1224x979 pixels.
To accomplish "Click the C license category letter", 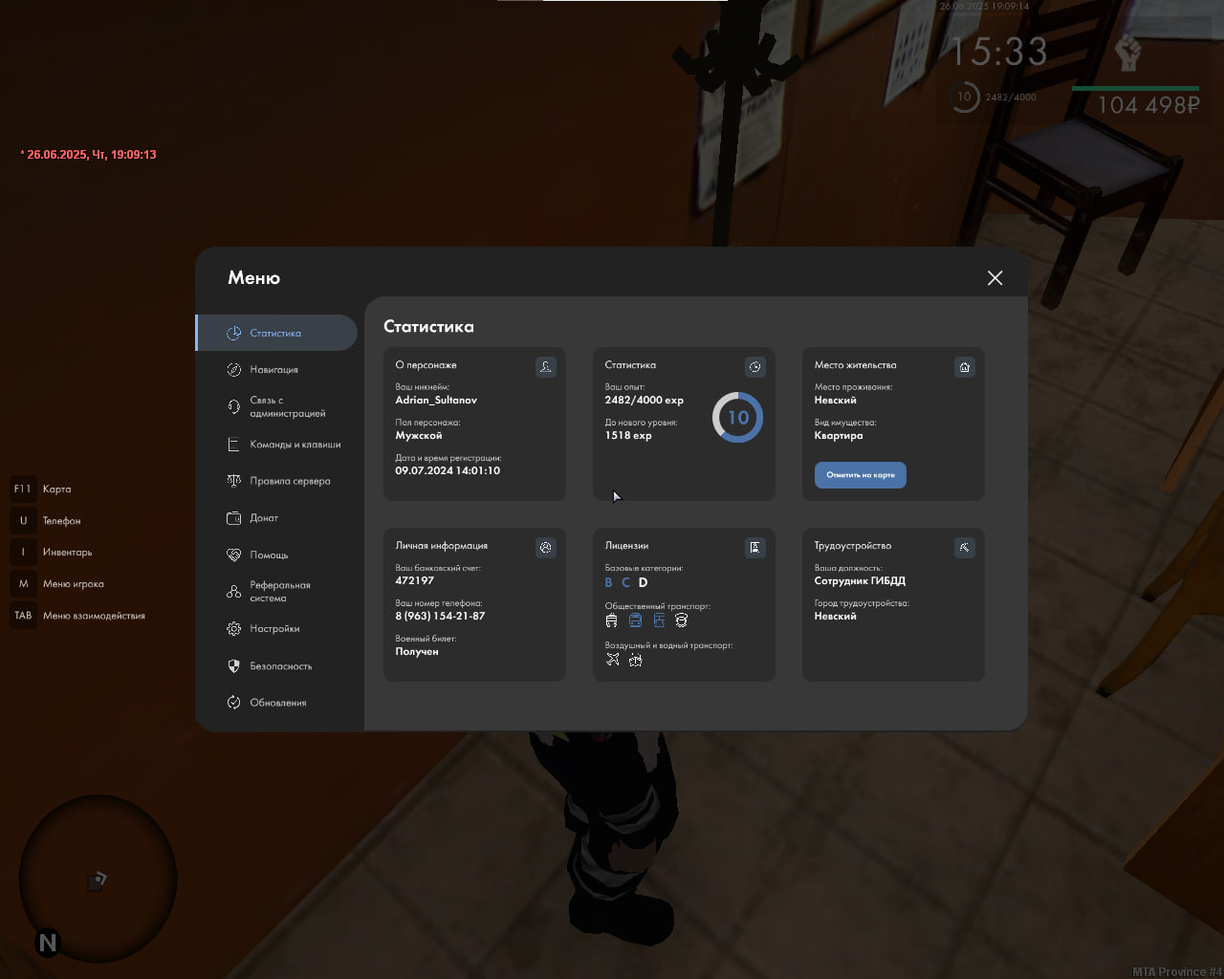I will 626,582.
